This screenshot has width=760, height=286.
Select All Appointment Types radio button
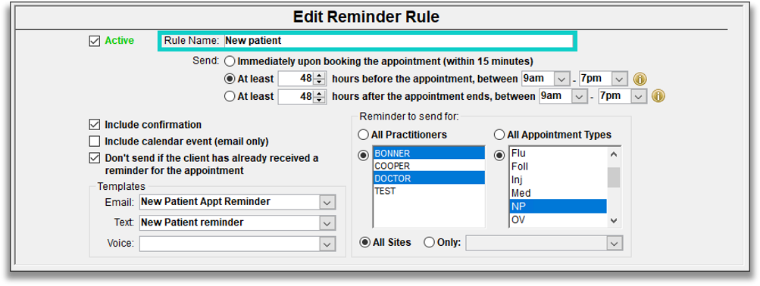pyautogui.click(x=499, y=134)
